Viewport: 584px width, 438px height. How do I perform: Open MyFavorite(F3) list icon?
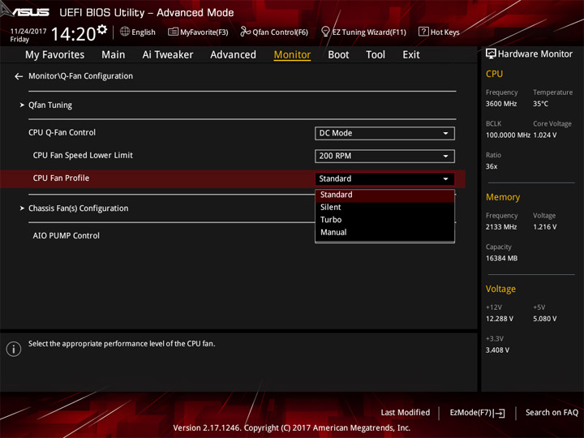point(173,32)
